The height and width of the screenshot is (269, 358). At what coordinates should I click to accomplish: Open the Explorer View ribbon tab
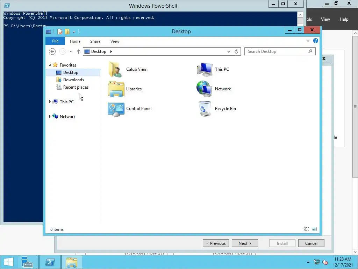[x=115, y=41]
